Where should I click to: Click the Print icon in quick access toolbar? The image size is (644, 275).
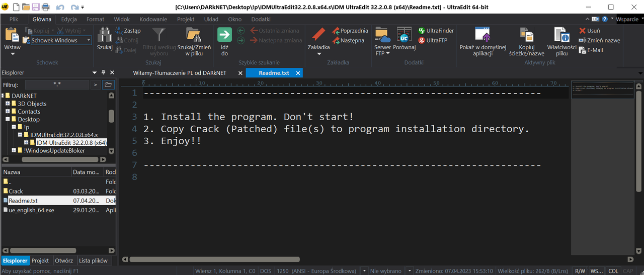(45, 7)
